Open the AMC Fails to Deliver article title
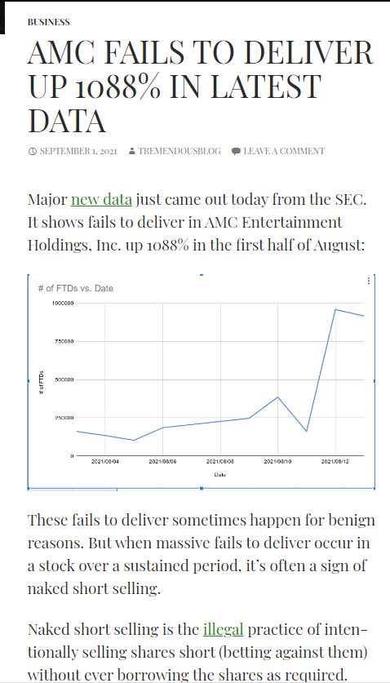The width and height of the screenshot is (390, 683). 201,87
